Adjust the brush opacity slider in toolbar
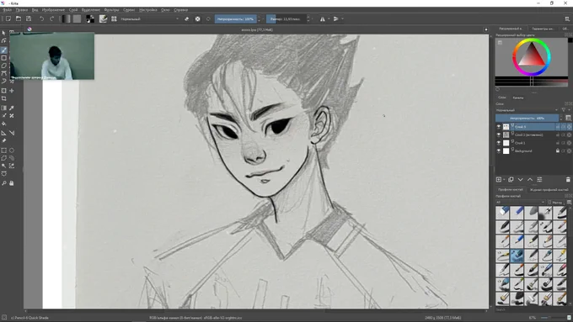 (x=235, y=19)
